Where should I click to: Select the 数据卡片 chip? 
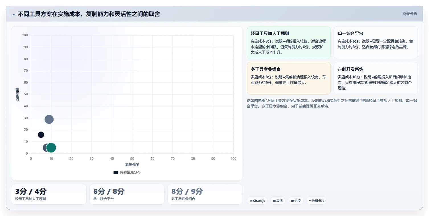pos(317,201)
